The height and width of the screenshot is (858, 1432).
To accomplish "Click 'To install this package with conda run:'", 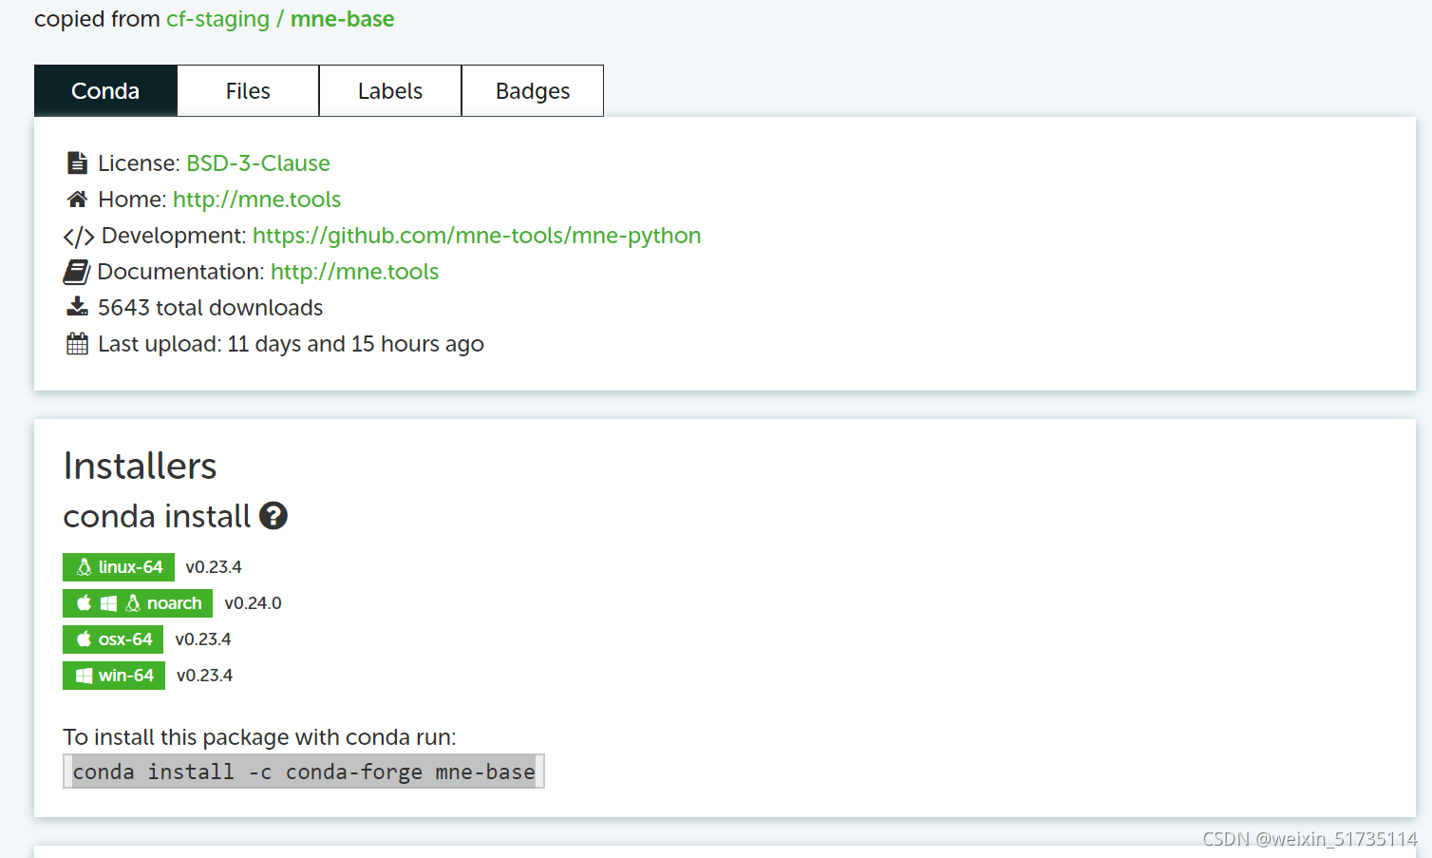I will coord(259,737).
